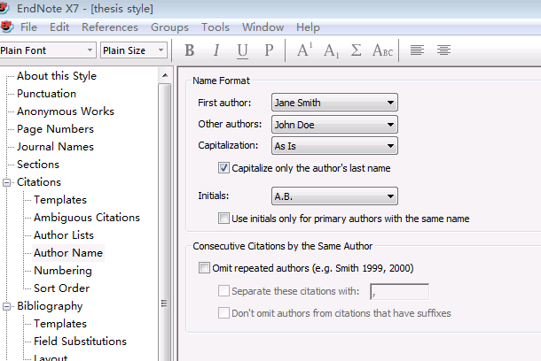
Task: Apply Small Caps formatting icon
Action: (x=382, y=50)
